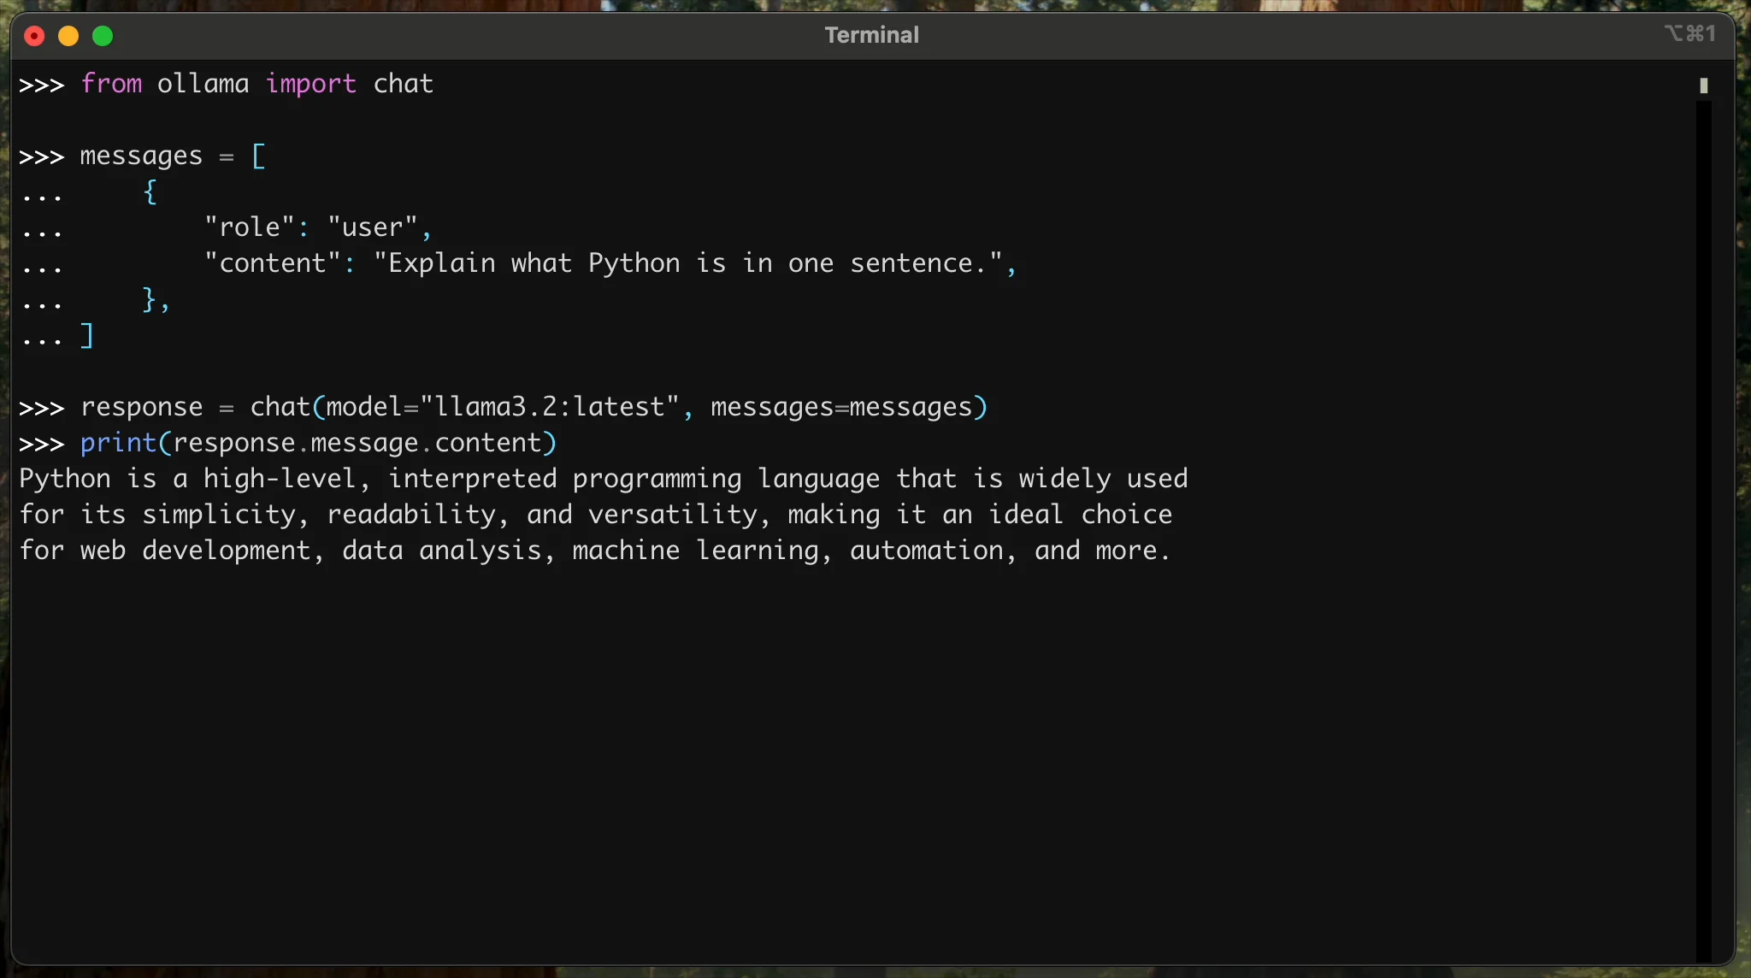Click the scrollbar marker at top right
1751x978 pixels.
[1703, 85]
